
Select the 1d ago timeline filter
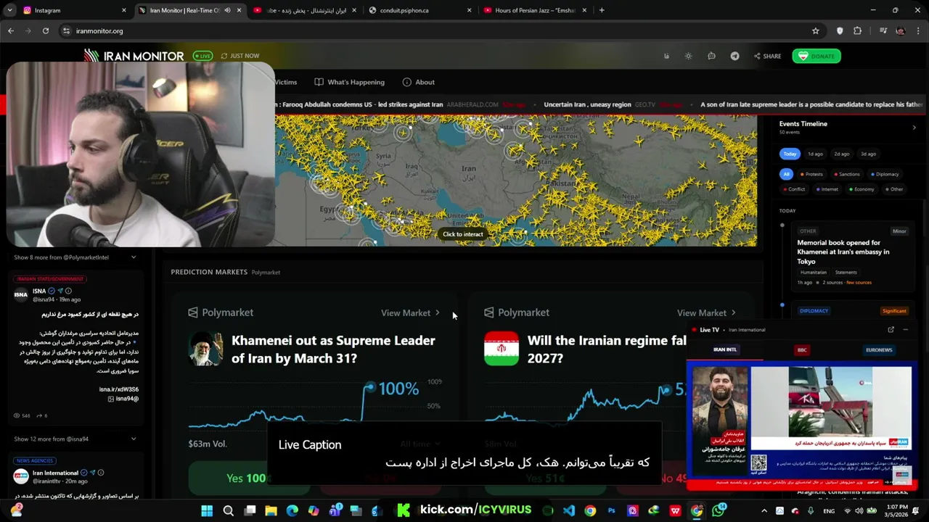click(x=816, y=154)
